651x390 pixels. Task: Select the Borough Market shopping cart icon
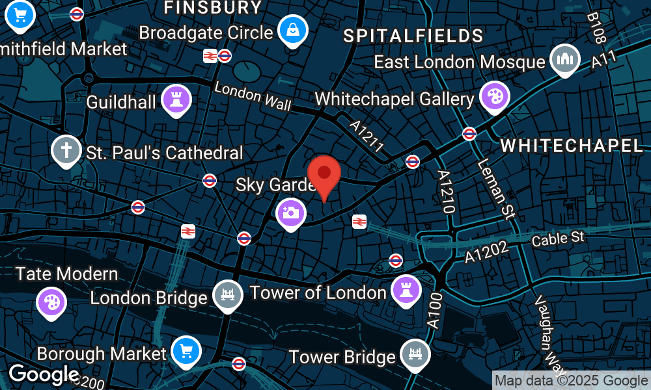pos(186,352)
